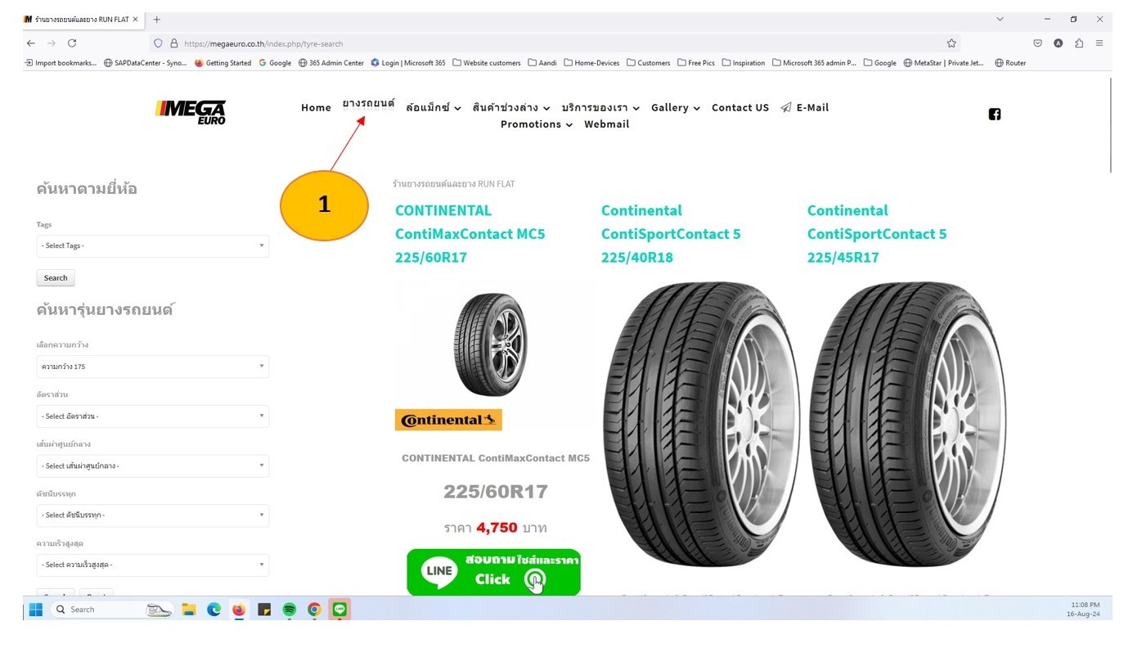Close the RUN FLAT browser tab
1142x648 pixels.
(136, 19)
